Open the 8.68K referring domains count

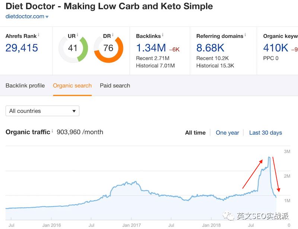click(210, 48)
